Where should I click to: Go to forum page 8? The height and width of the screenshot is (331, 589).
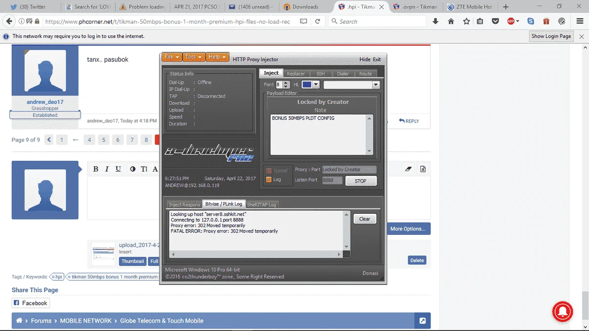(146, 140)
